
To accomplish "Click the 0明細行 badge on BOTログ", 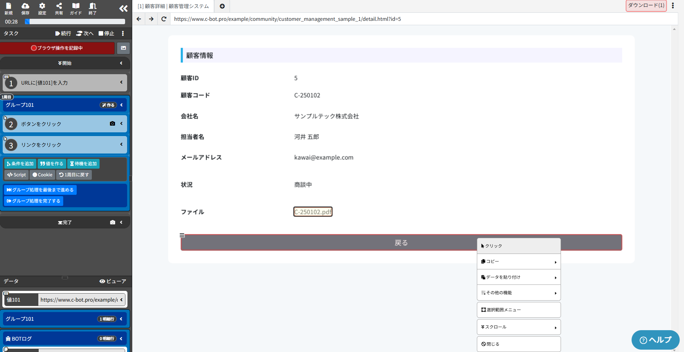I will 107,339.
